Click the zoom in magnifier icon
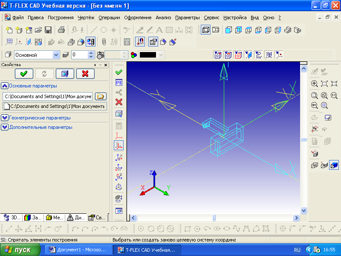The image size is (341, 256). pos(314,84)
